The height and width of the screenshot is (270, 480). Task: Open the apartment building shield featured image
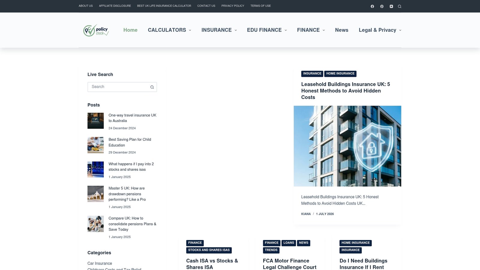pyautogui.click(x=347, y=146)
